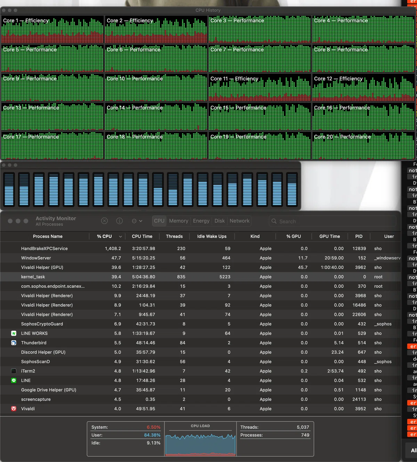Click the System 6.50% value
The height and width of the screenshot is (462, 417).
(x=153, y=427)
